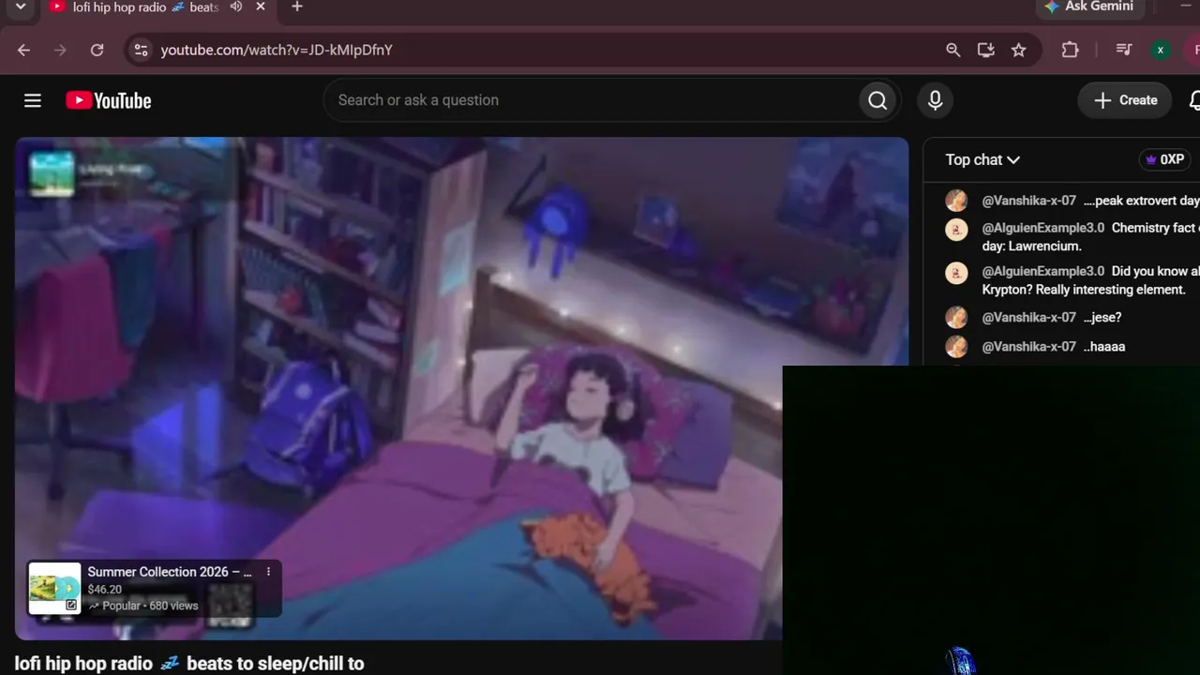
Task: Go back to the previous page
Action: (24, 50)
